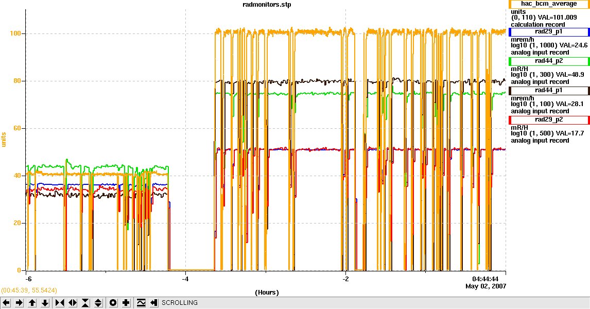Select the rad29_p1 blue legend entry

point(549,31)
